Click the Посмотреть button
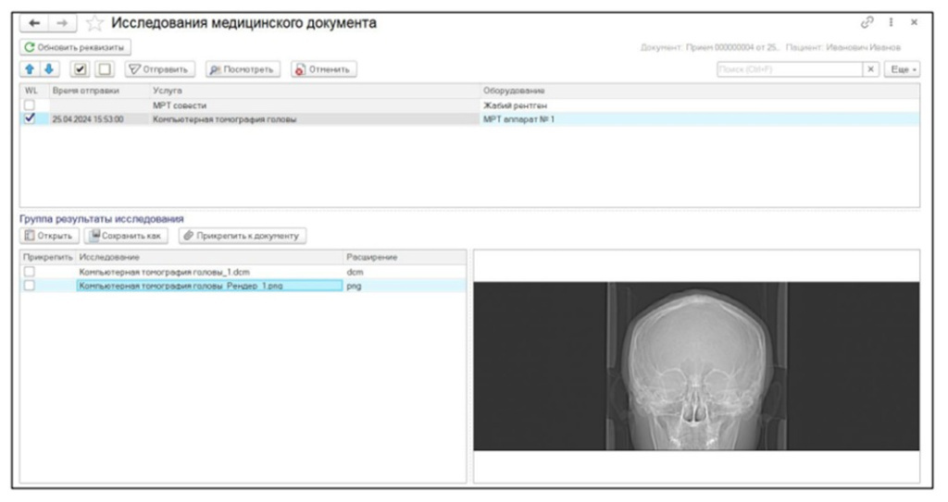 tap(243, 69)
